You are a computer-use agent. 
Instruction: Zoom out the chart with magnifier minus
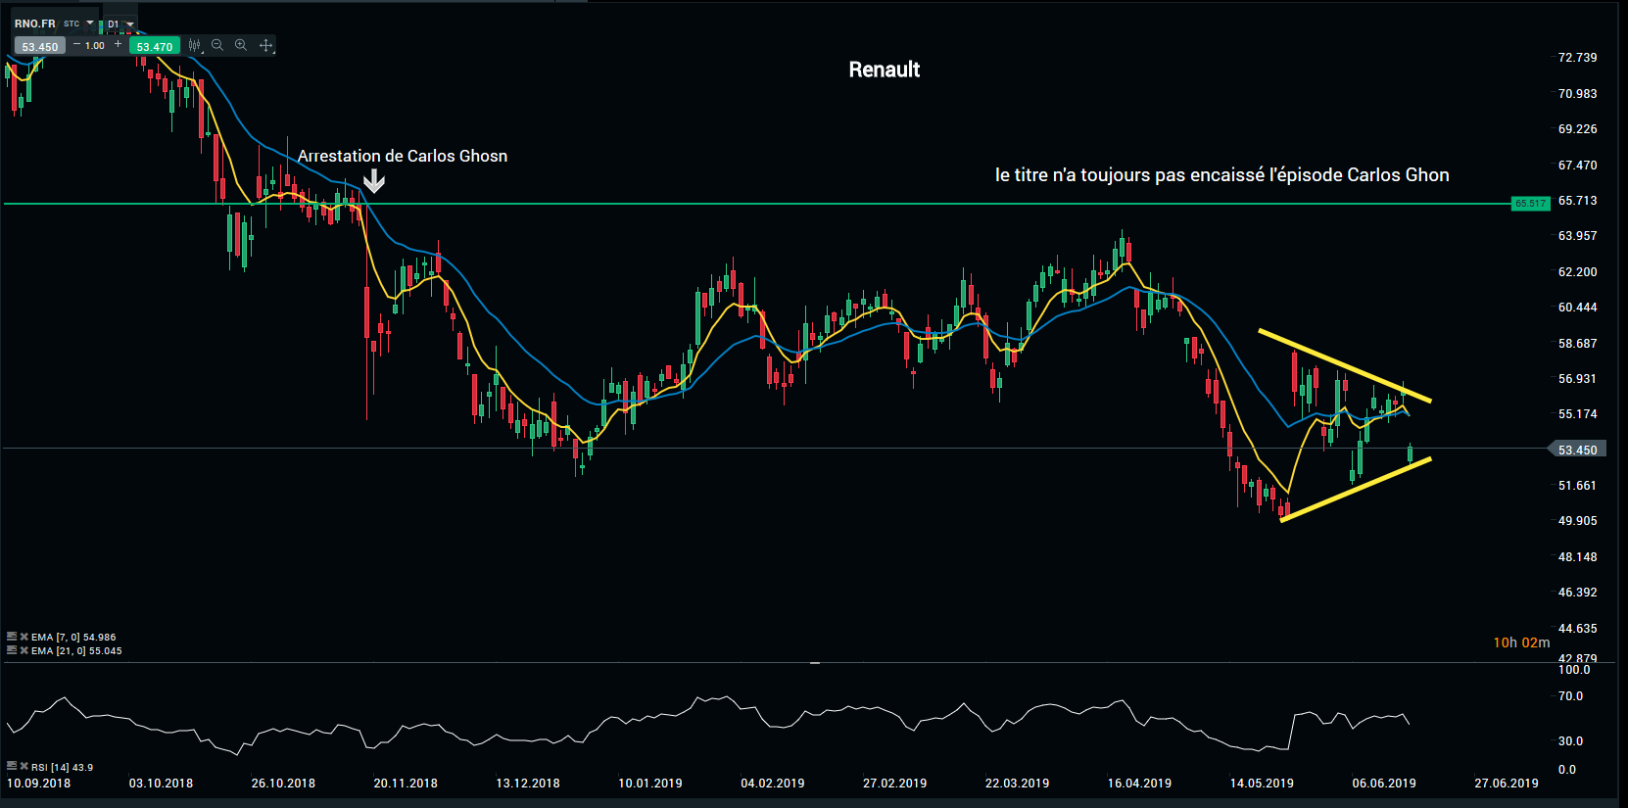(x=217, y=46)
